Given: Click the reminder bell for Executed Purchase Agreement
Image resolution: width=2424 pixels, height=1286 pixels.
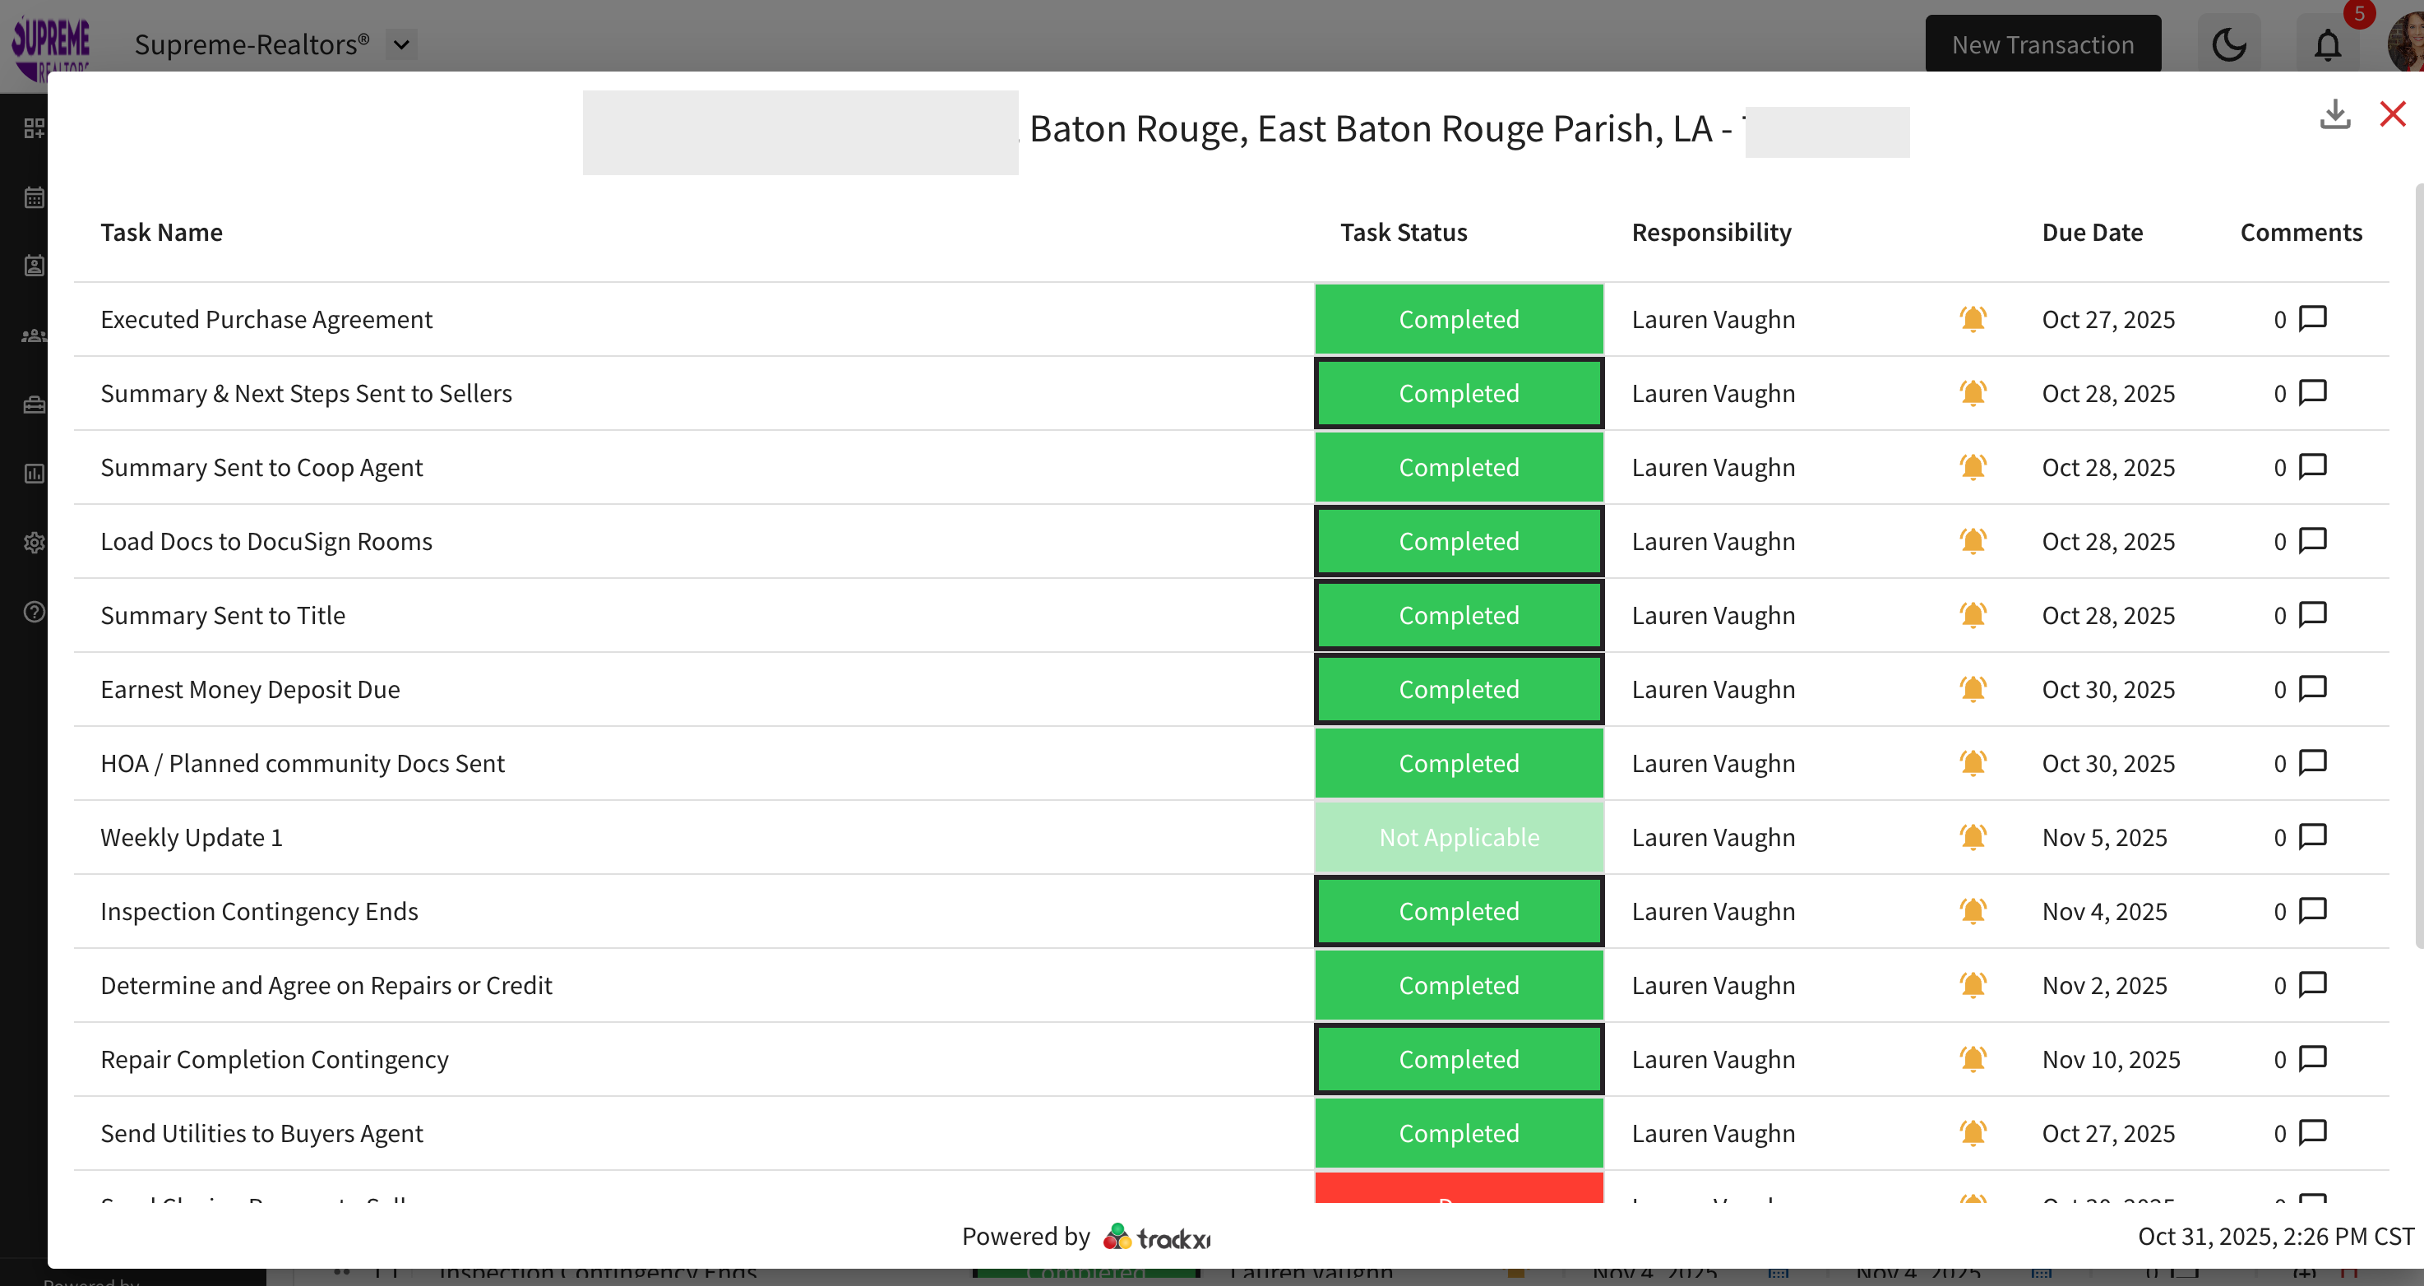Looking at the screenshot, I should (x=1973, y=319).
